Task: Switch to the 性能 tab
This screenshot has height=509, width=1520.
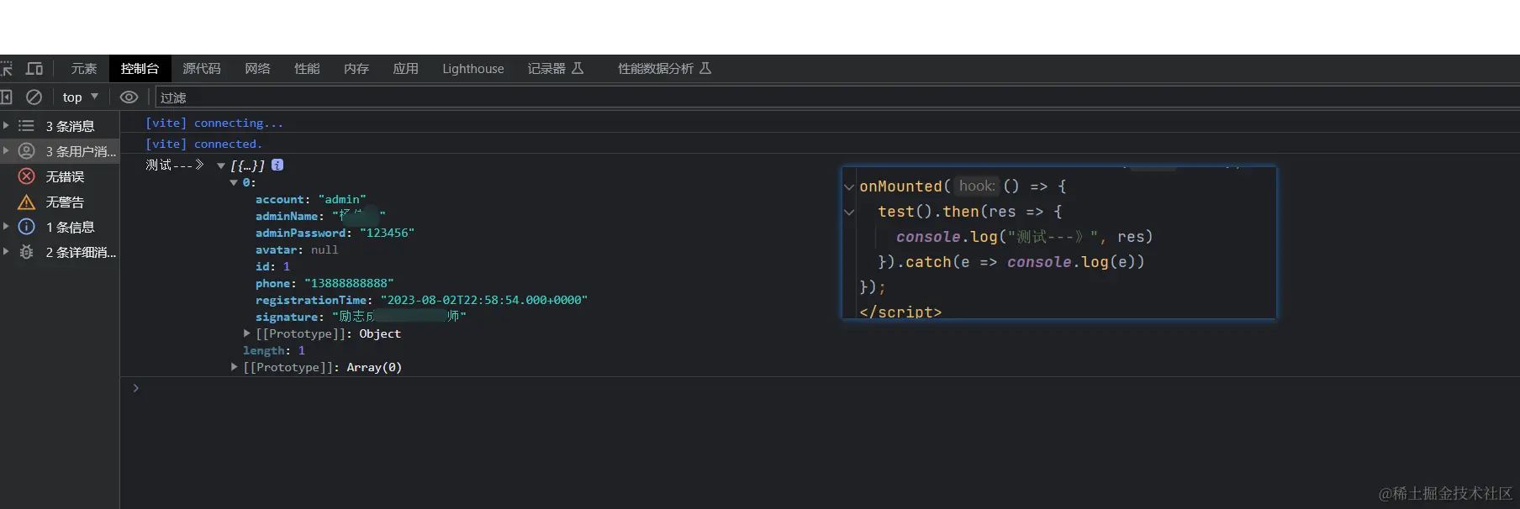Action: click(307, 69)
